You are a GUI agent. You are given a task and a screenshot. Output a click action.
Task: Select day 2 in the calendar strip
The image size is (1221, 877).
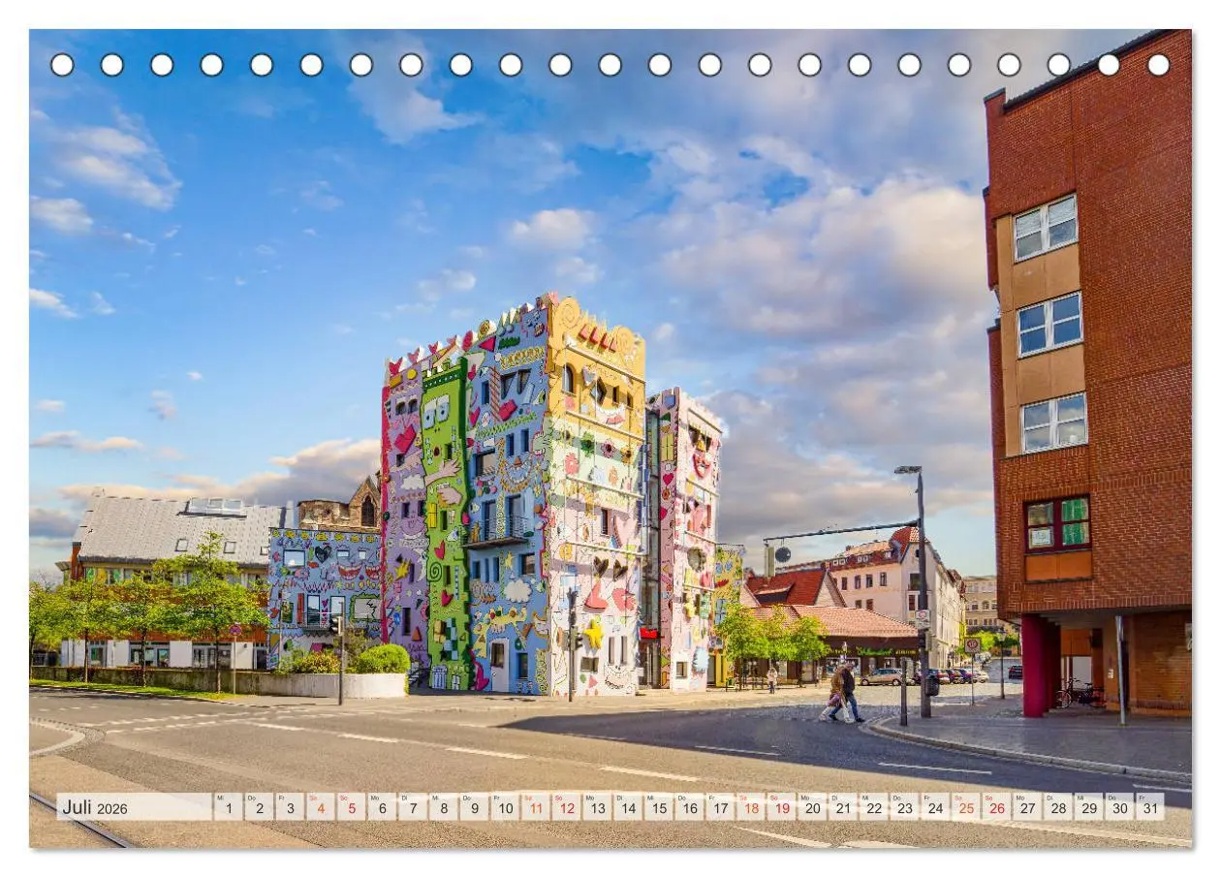coord(259,806)
